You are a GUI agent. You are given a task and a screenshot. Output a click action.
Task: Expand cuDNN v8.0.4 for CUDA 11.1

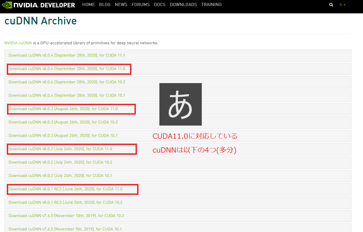coord(178,55)
